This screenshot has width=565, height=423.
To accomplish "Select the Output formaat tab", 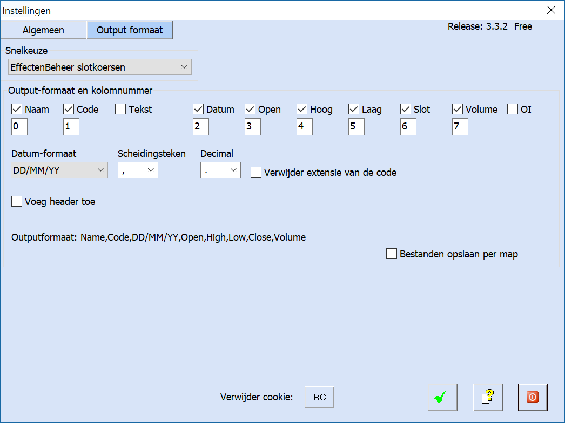I will coord(130,30).
